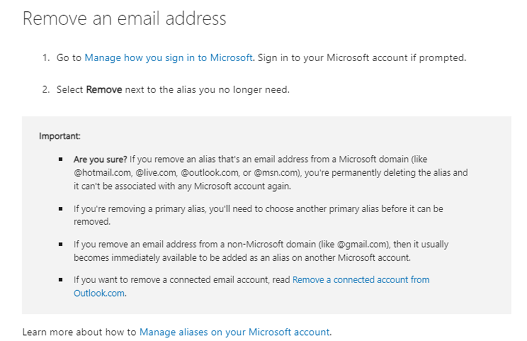This screenshot has height=341, width=527.
Task: Click the bullet before connected email account paragraph
Action: click(61, 279)
